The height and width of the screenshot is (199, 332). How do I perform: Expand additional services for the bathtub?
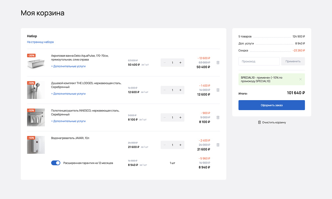[x=68, y=66]
